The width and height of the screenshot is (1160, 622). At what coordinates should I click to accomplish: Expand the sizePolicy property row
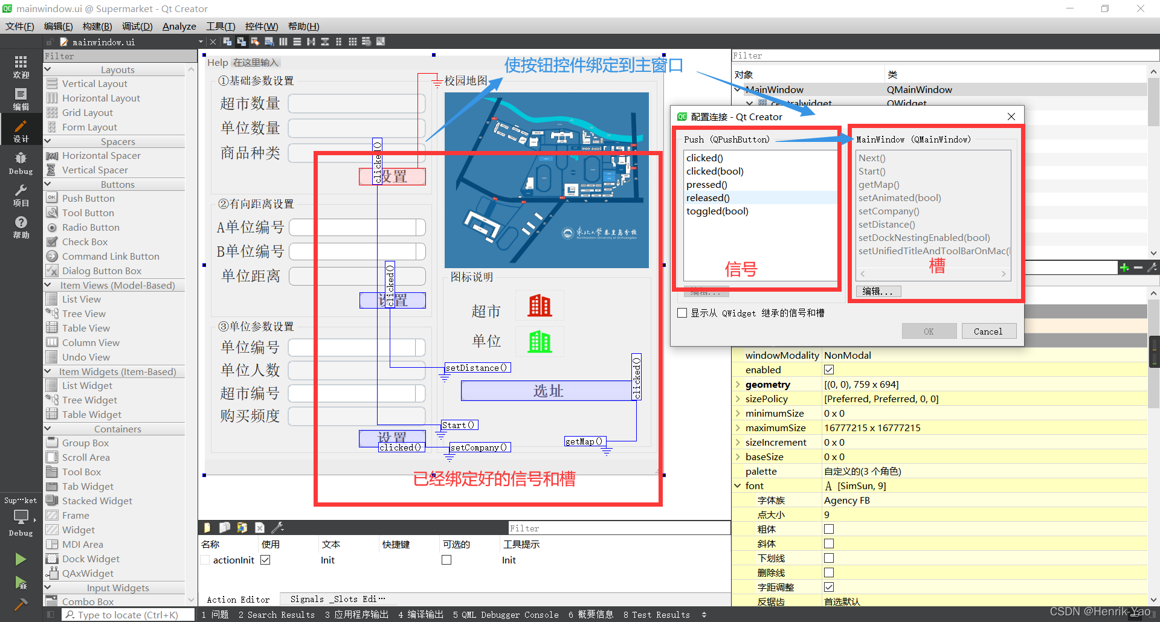738,399
